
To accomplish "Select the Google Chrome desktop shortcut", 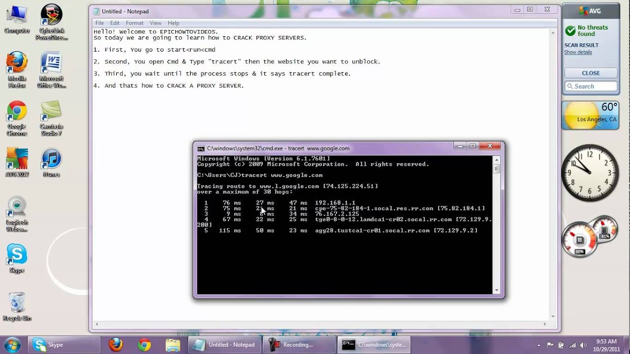I will 17,118.
